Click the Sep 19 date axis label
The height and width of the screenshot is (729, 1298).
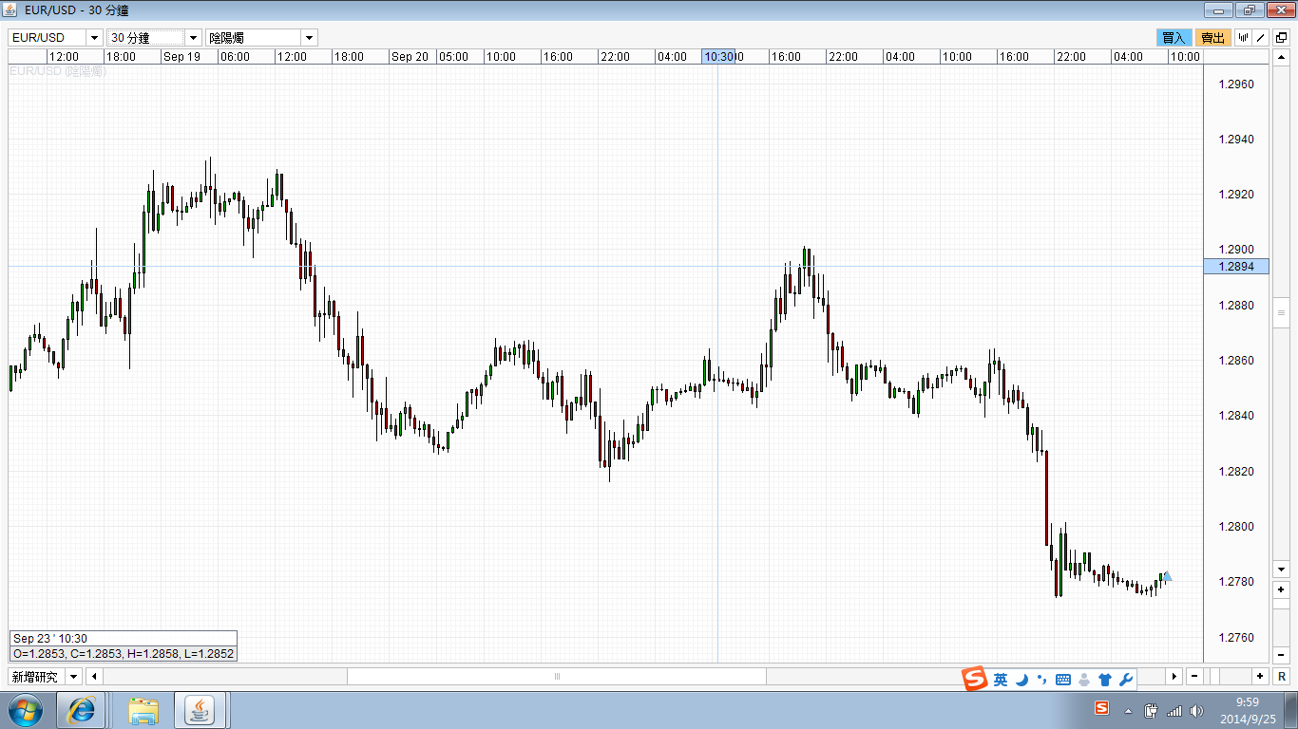pyautogui.click(x=181, y=57)
